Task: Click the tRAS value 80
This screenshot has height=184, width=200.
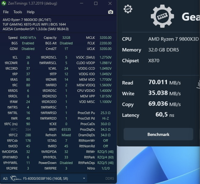Action: (28, 80)
